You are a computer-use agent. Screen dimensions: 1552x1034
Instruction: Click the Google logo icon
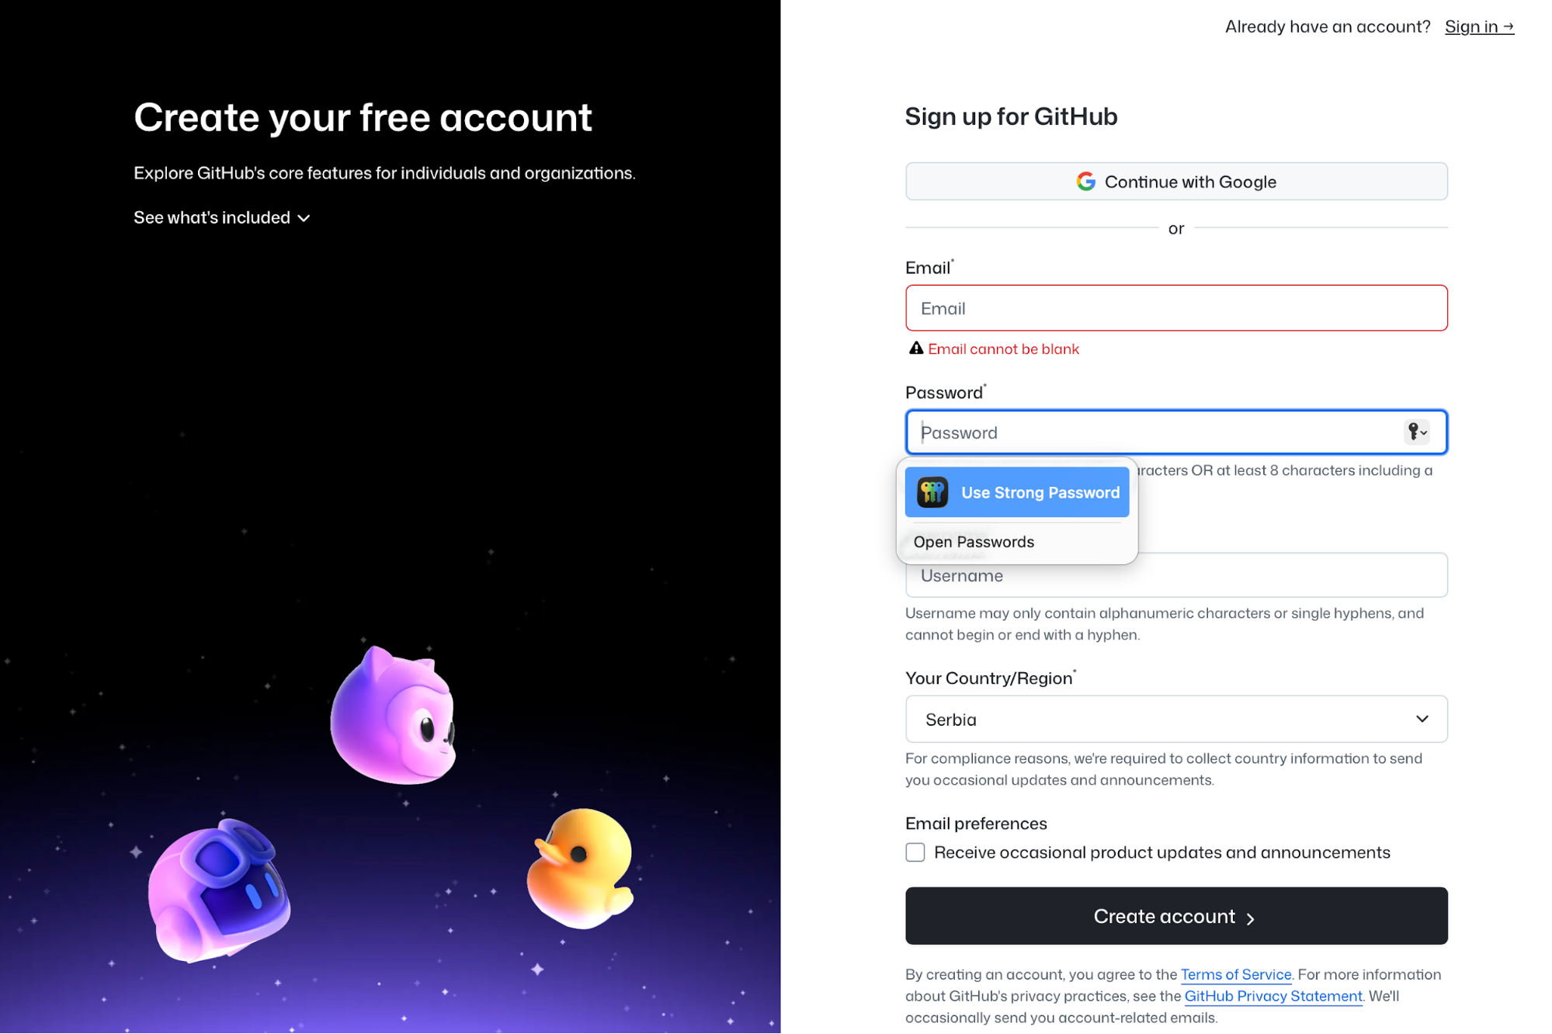[x=1085, y=182]
